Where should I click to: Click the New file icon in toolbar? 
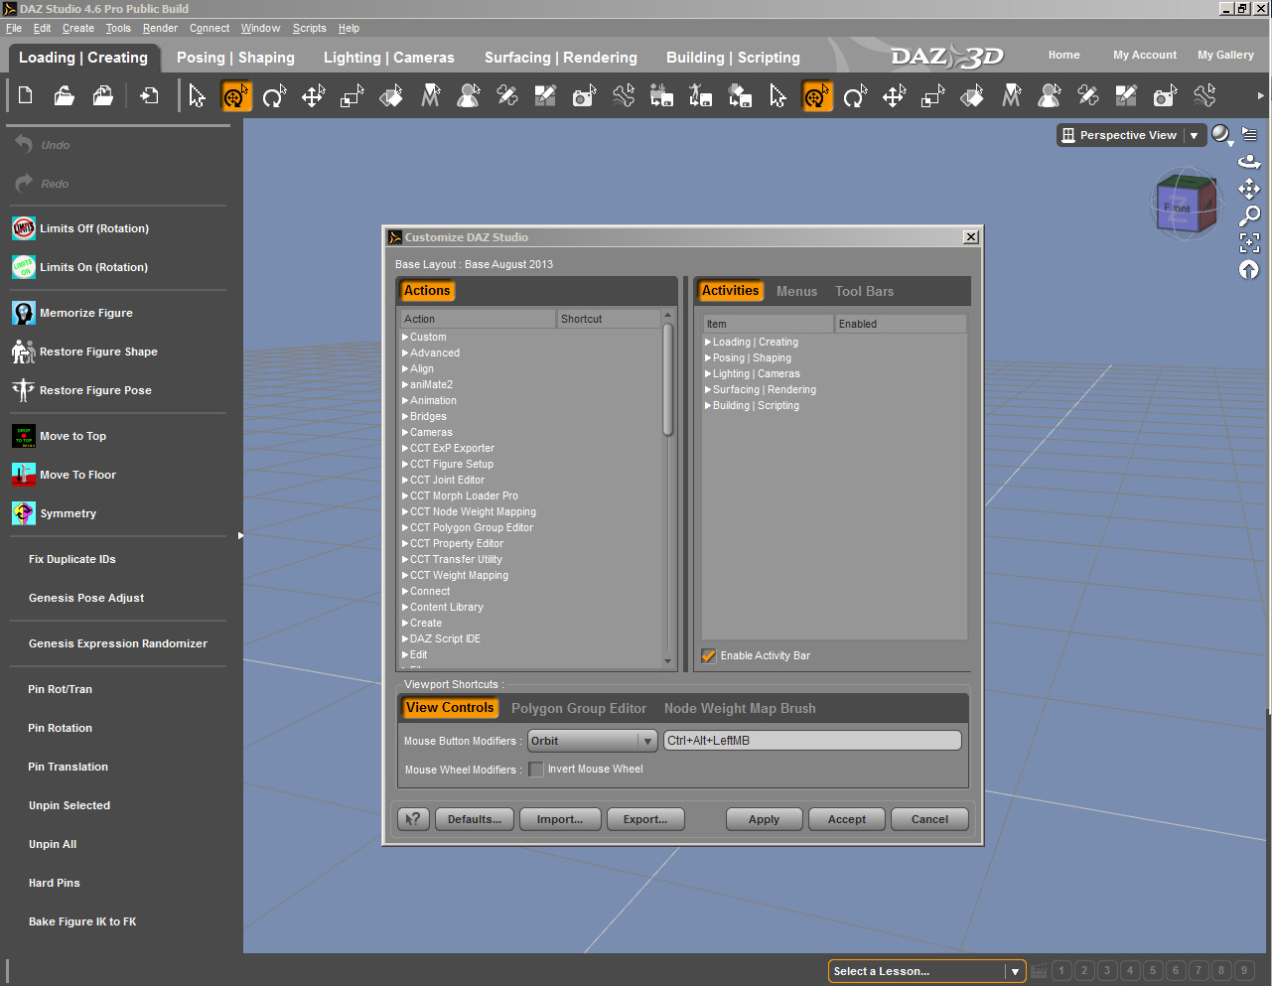tap(26, 96)
